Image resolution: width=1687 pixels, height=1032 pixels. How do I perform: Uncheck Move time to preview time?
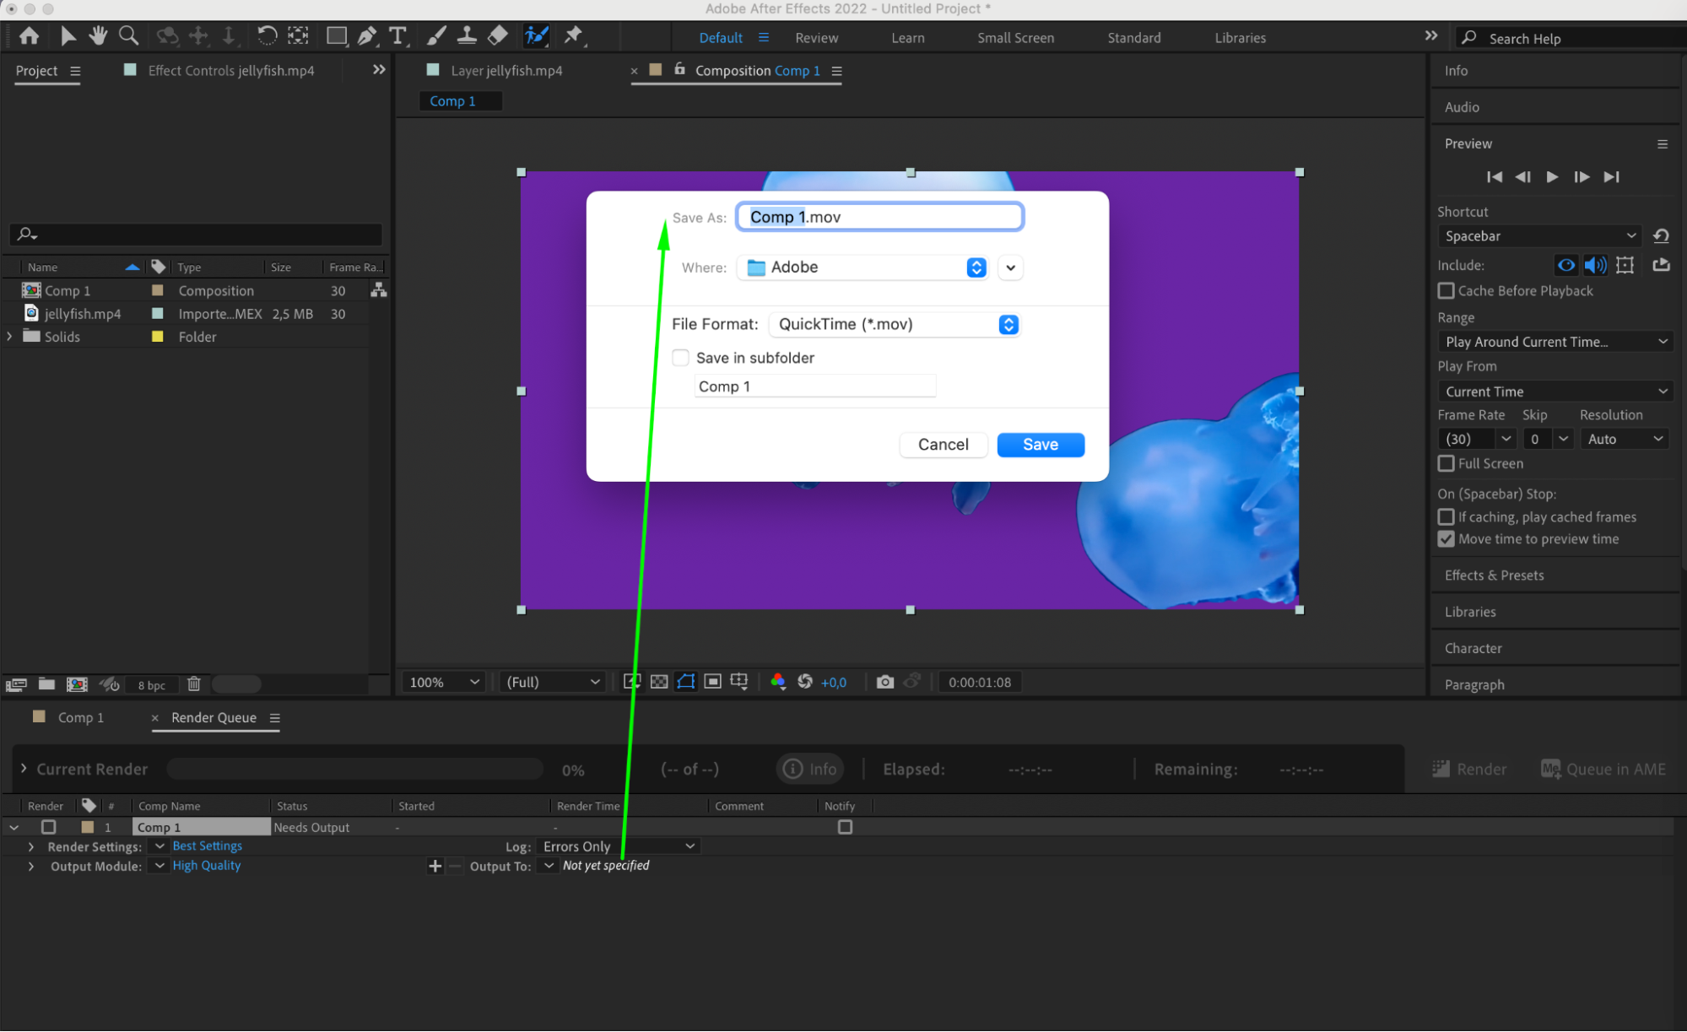[x=1446, y=539]
